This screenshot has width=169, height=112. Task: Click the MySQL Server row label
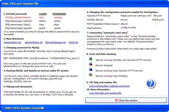95,20
